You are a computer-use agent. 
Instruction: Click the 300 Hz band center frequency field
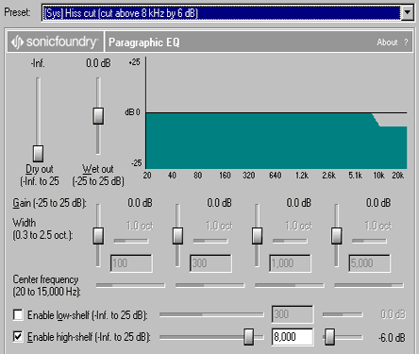210,263
